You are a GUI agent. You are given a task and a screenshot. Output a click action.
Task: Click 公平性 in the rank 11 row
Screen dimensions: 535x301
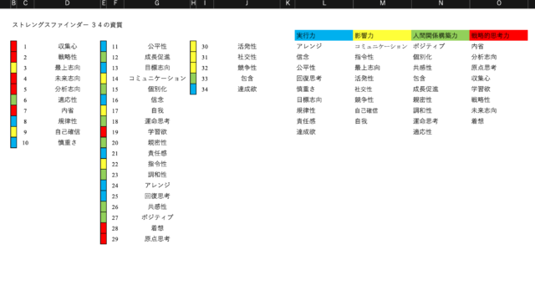(x=157, y=47)
